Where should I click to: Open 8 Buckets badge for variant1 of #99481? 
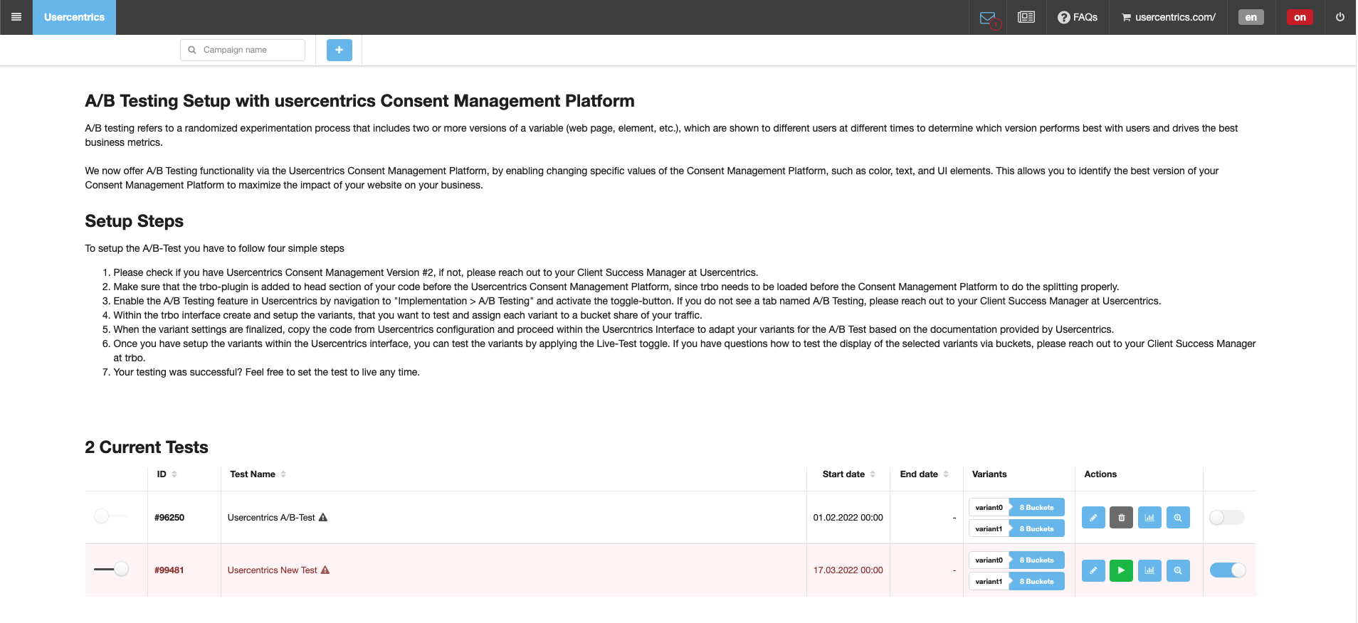coord(1037,581)
